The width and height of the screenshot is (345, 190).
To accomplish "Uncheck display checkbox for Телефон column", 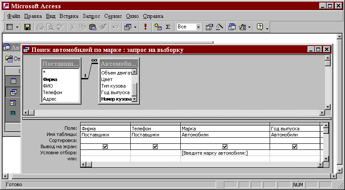I will point(155,146).
